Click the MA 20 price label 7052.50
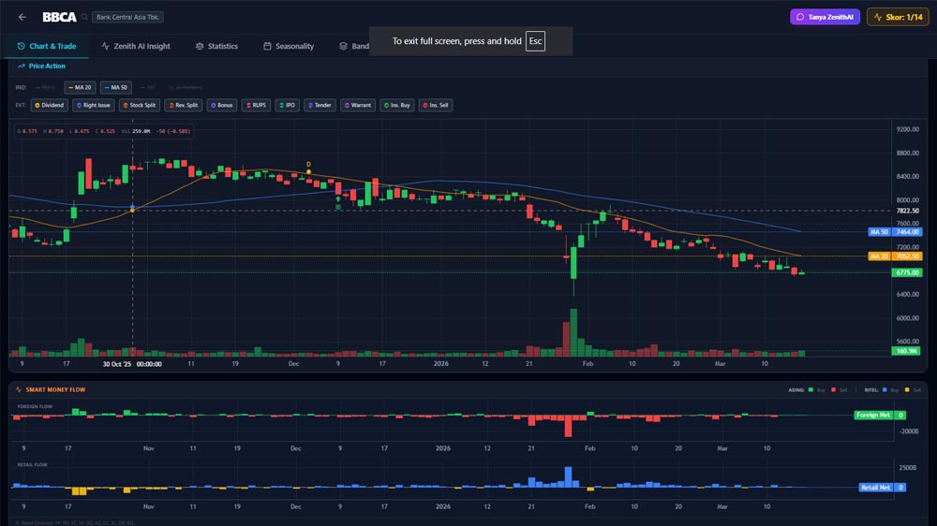Image resolution: width=937 pixels, height=526 pixels. click(x=907, y=256)
